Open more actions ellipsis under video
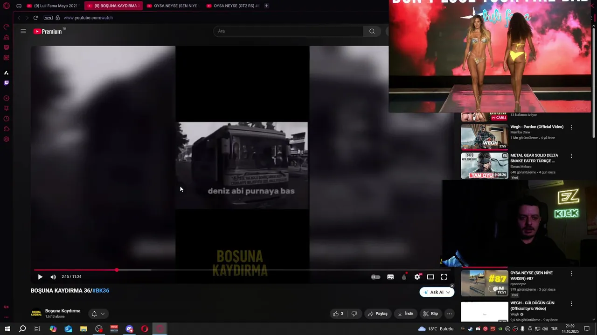The width and height of the screenshot is (597, 335). tap(450, 314)
